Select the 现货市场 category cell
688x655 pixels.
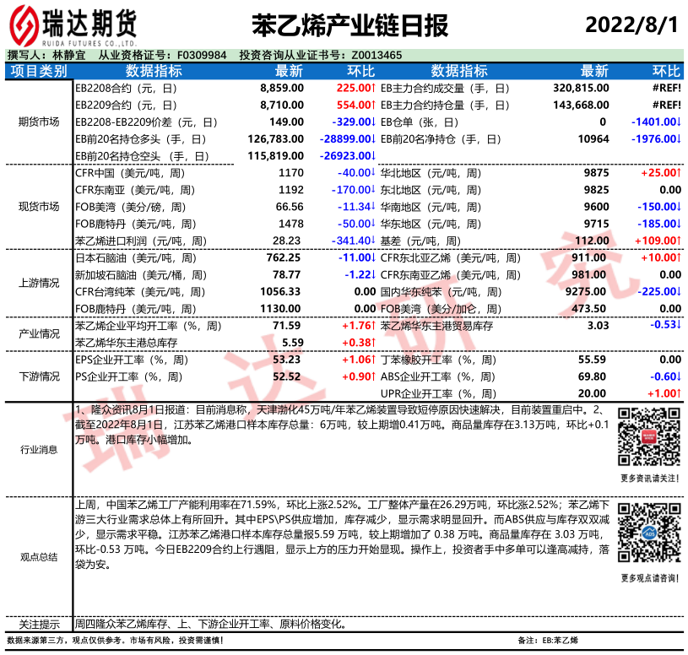click(x=39, y=206)
